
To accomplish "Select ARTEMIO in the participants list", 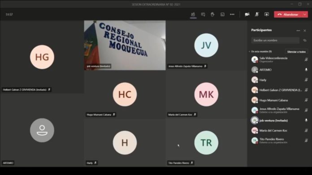I will pyautogui.click(x=279, y=70).
